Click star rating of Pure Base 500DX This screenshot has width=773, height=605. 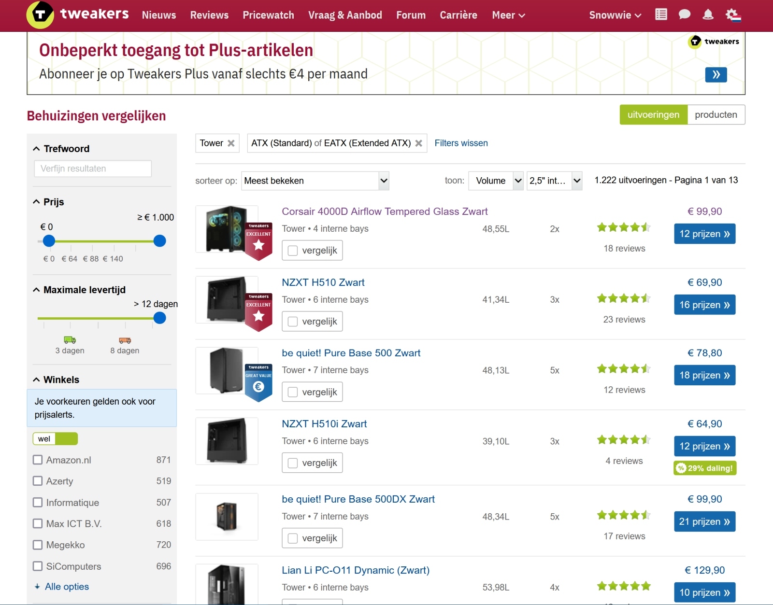(x=624, y=515)
